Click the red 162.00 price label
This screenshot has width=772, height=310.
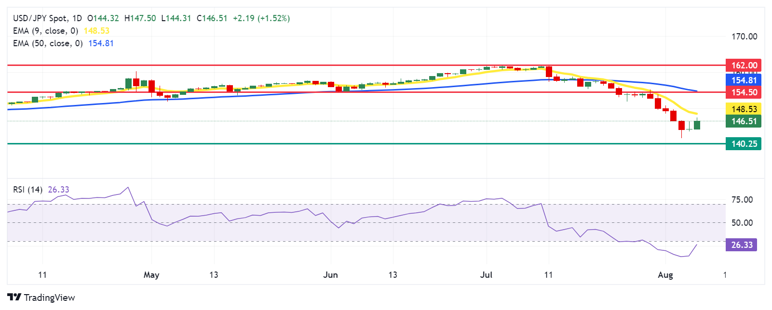point(743,65)
